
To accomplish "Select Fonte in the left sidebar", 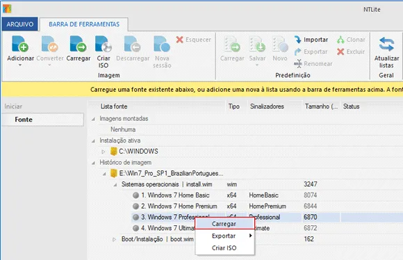I will (42, 120).
